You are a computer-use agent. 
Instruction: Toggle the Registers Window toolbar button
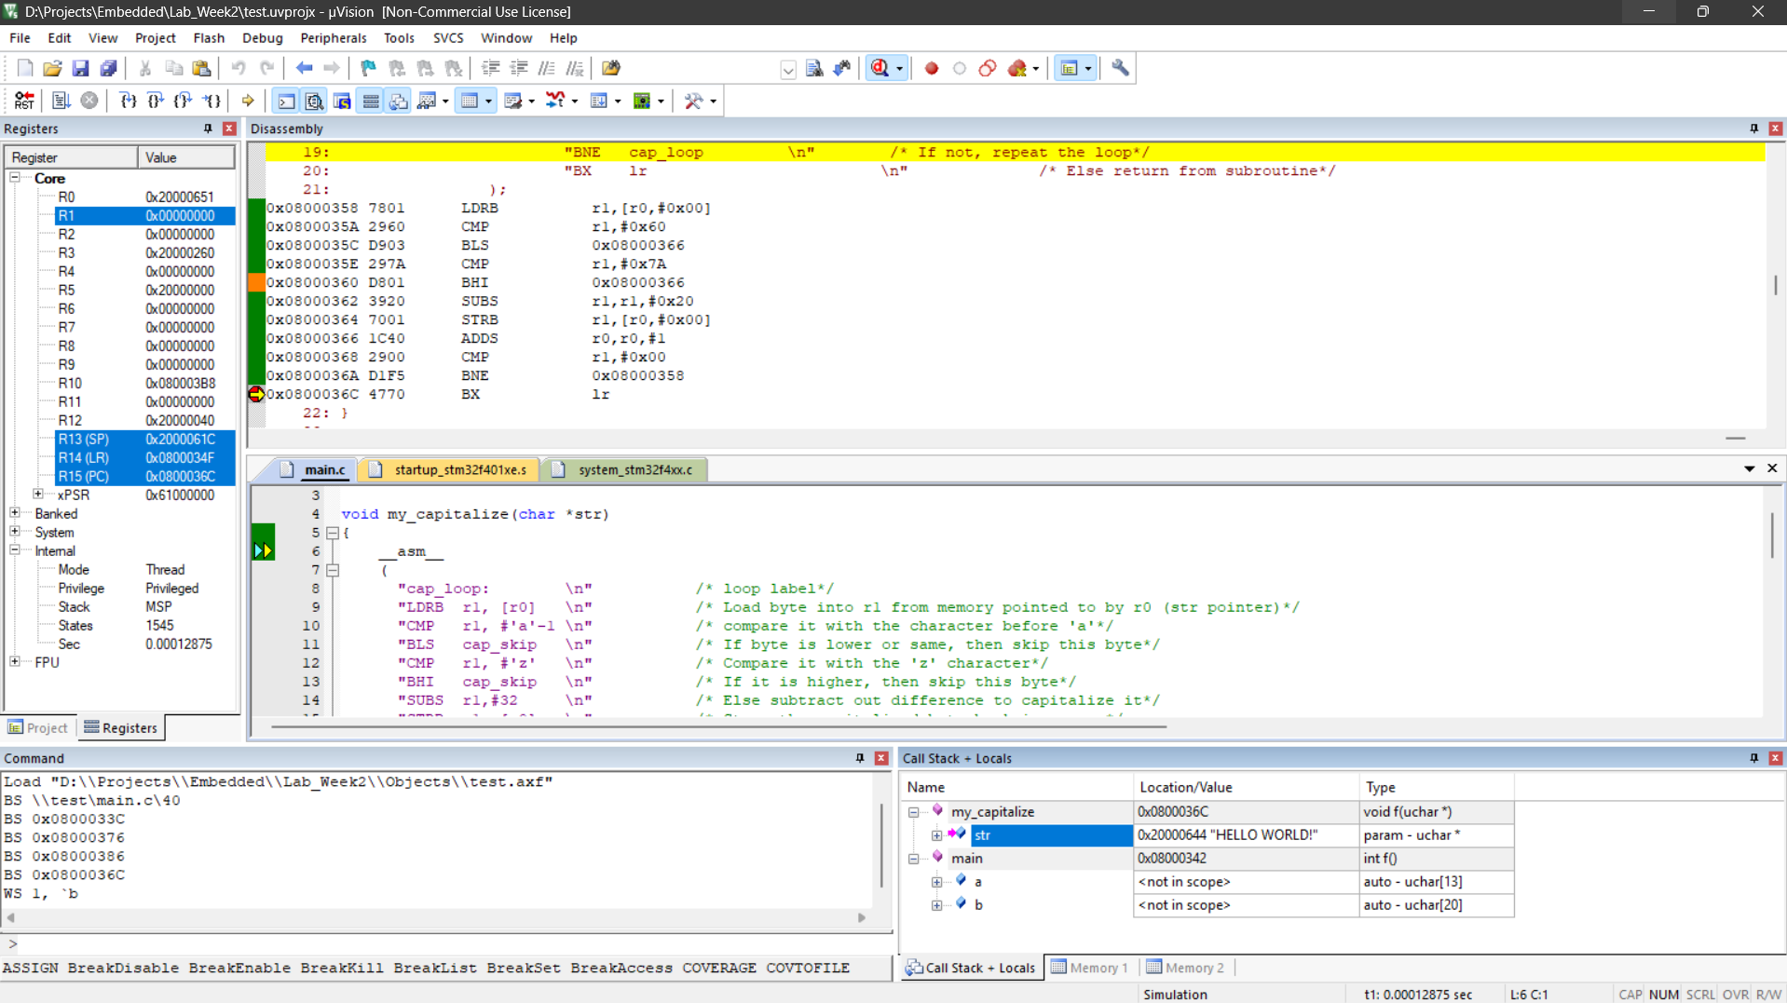click(x=371, y=101)
